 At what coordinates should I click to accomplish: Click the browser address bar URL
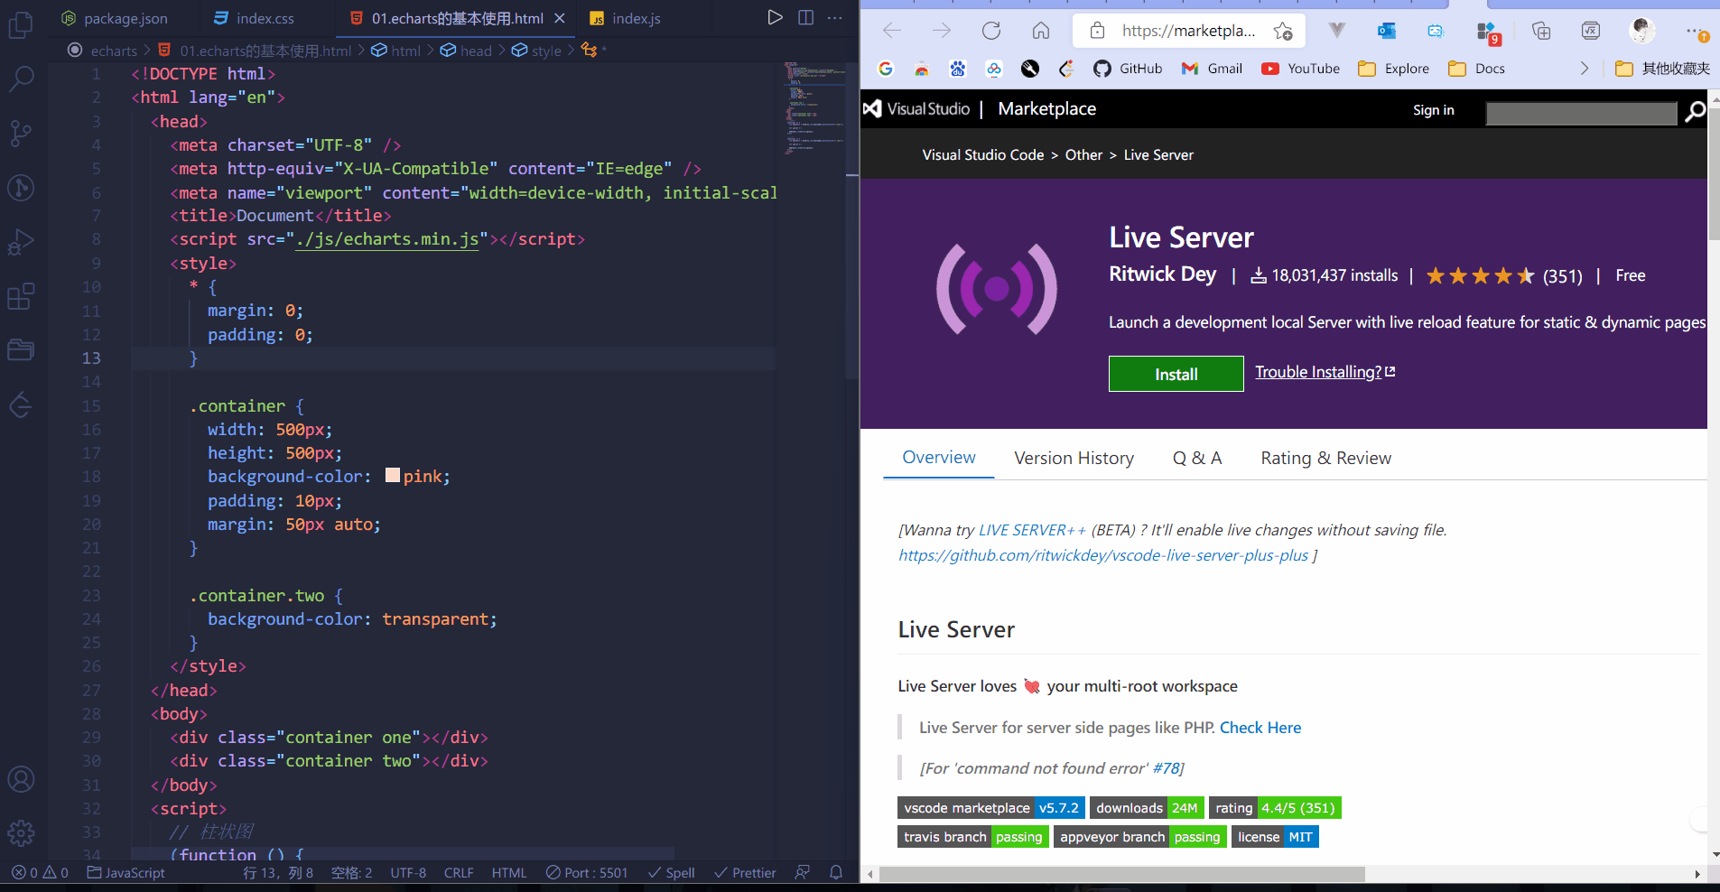tap(1188, 31)
